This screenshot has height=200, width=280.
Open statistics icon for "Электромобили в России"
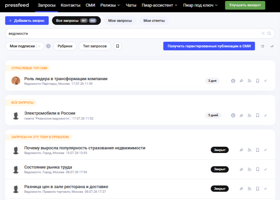pyautogui.click(x=233, y=116)
